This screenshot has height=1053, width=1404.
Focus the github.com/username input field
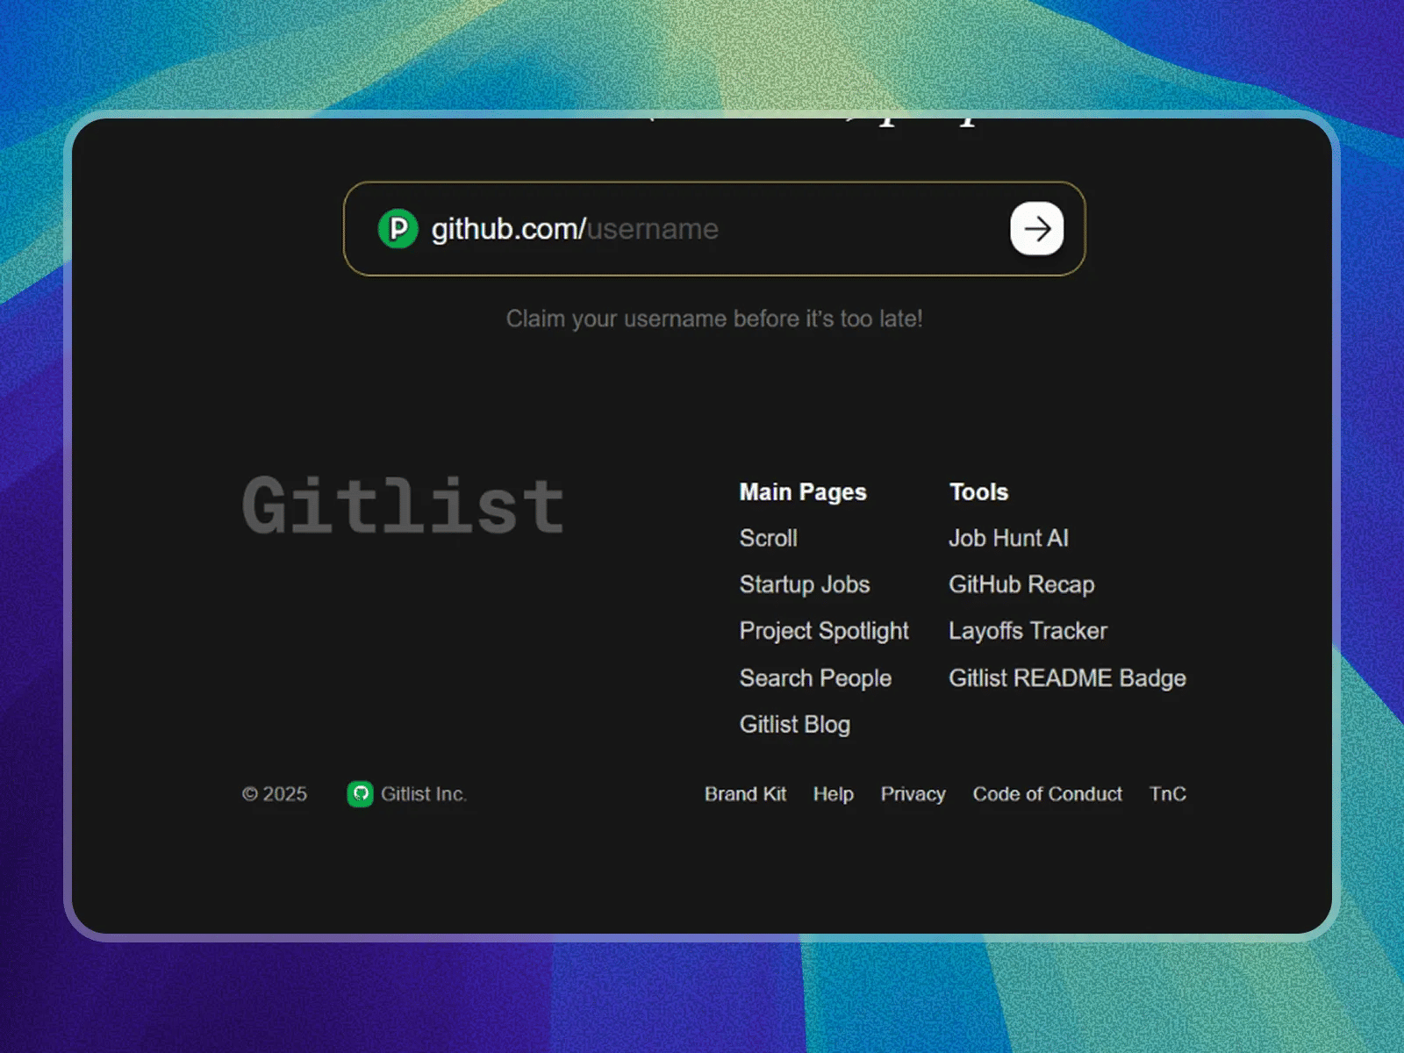click(713, 229)
